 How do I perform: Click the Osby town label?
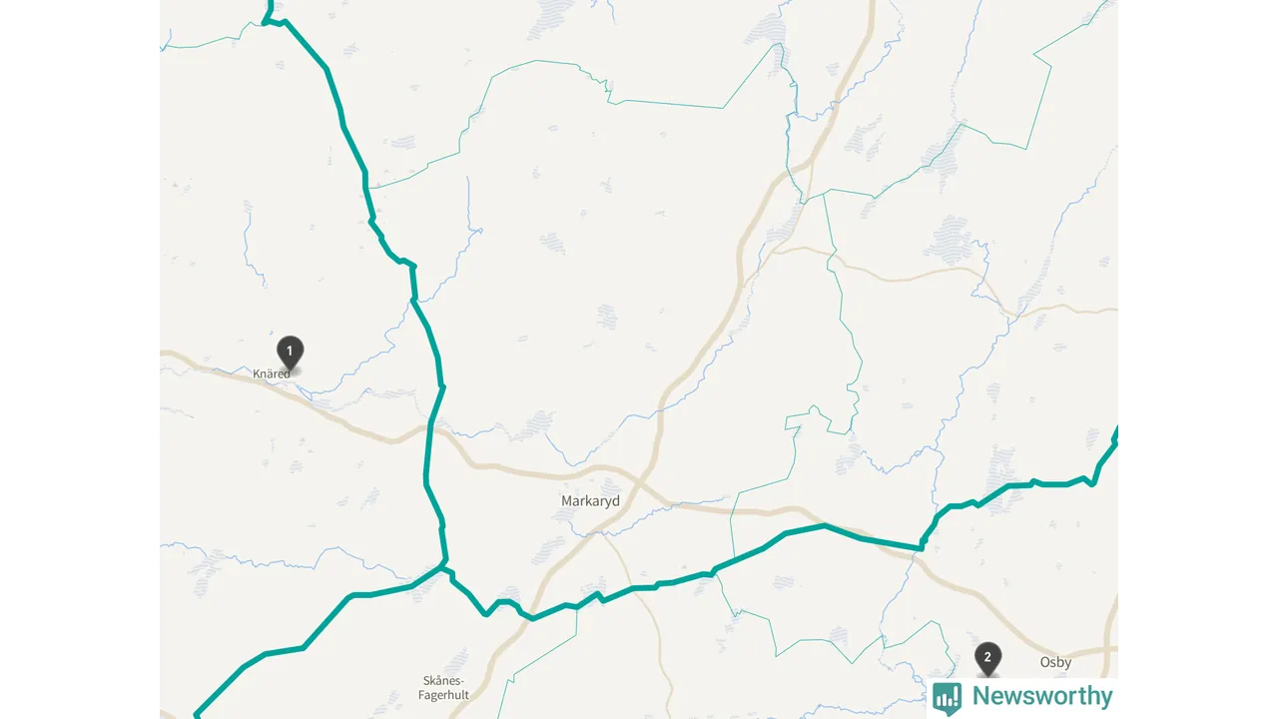pyautogui.click(x=1055, y=662)
